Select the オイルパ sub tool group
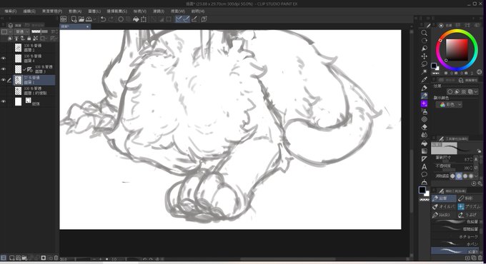 (444, 206)
